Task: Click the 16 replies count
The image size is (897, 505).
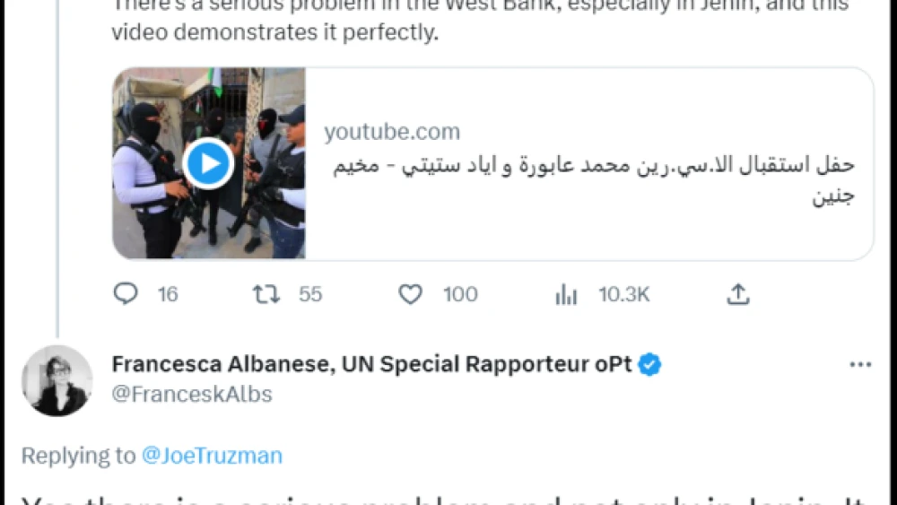Action: click(168, 294)
